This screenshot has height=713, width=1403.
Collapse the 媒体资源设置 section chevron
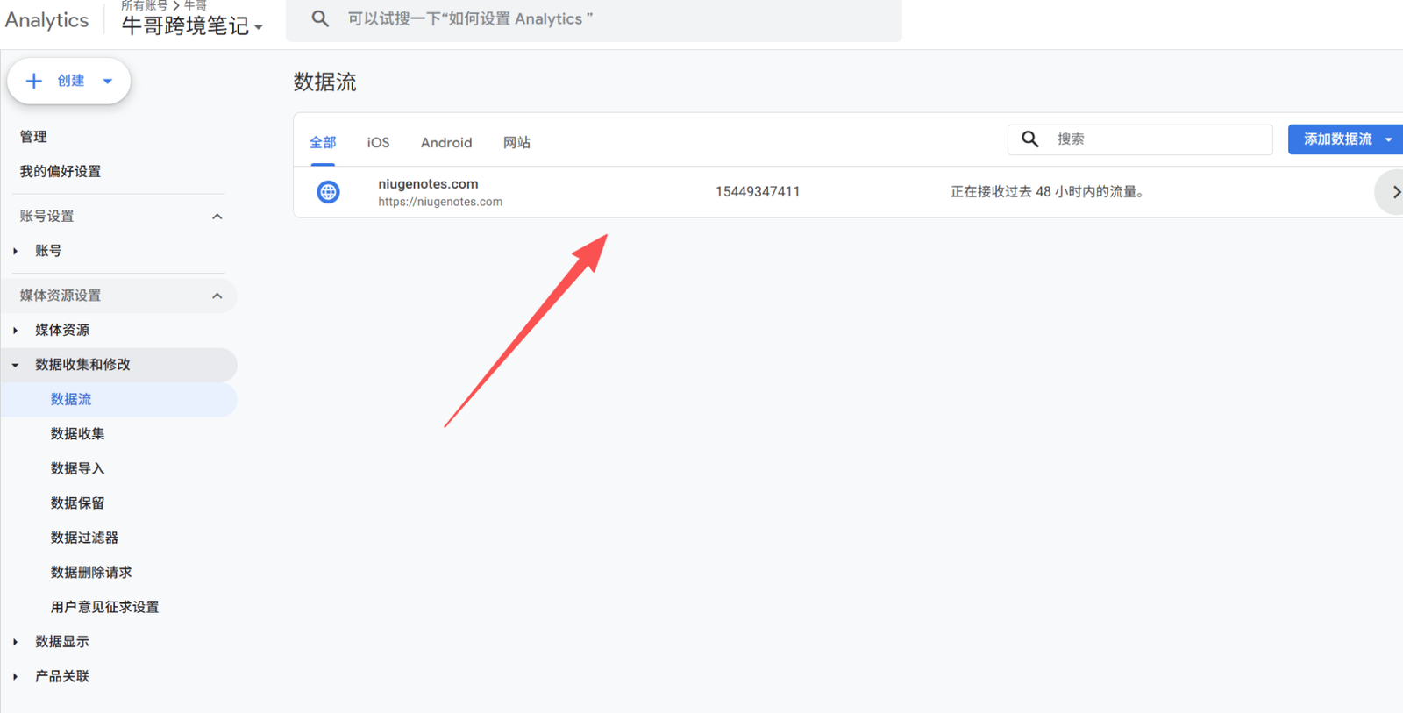click(217, 296)
